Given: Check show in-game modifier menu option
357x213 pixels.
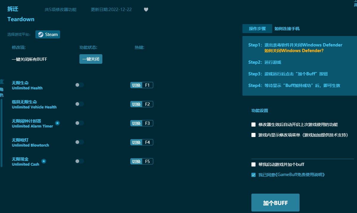Looking at the screenshot, I should point(253,135).
